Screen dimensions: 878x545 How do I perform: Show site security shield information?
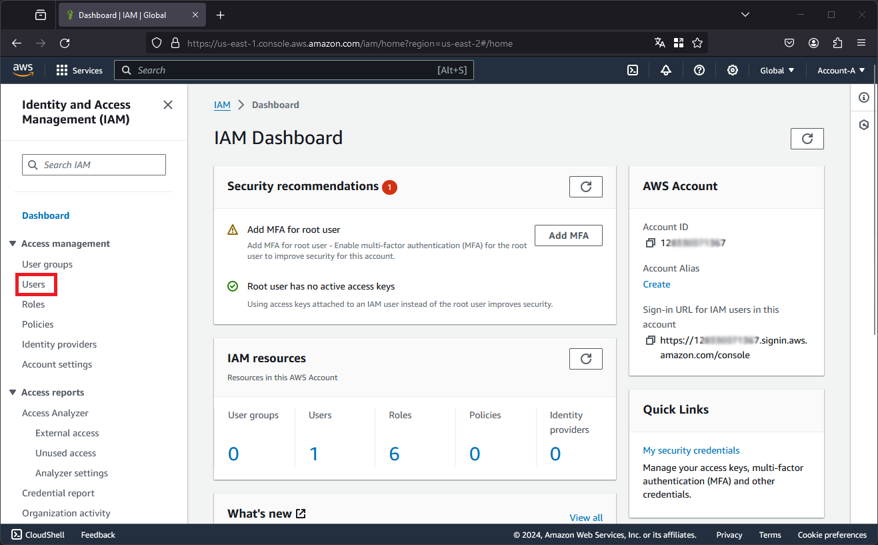click(x=157, y=43)
